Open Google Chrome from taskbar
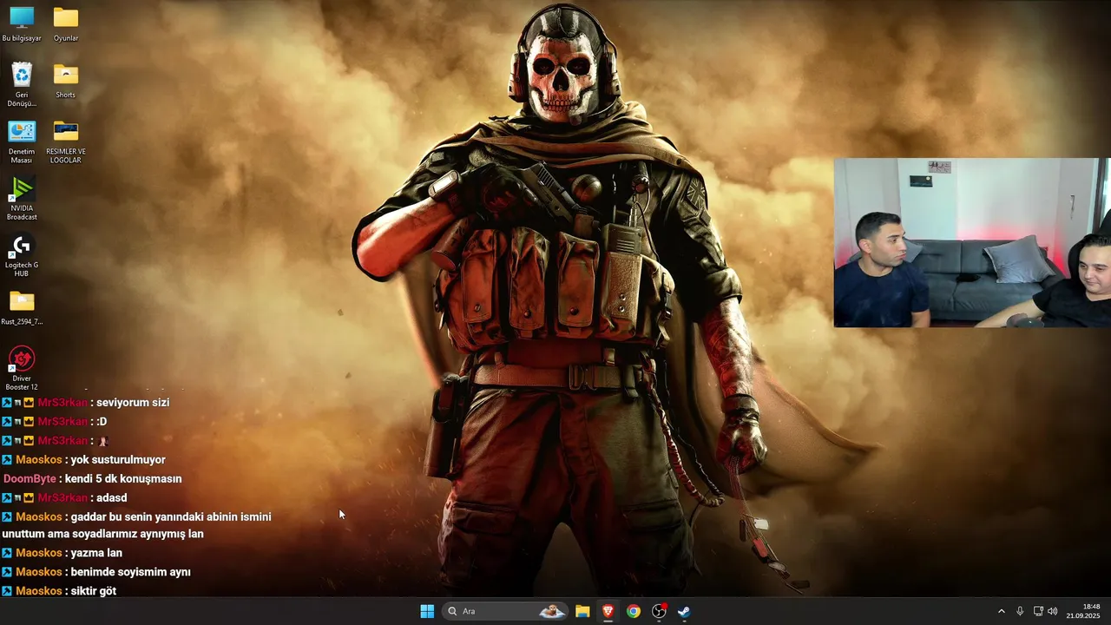This screenshot has width=1111, height=625. (x=634, y=611)
